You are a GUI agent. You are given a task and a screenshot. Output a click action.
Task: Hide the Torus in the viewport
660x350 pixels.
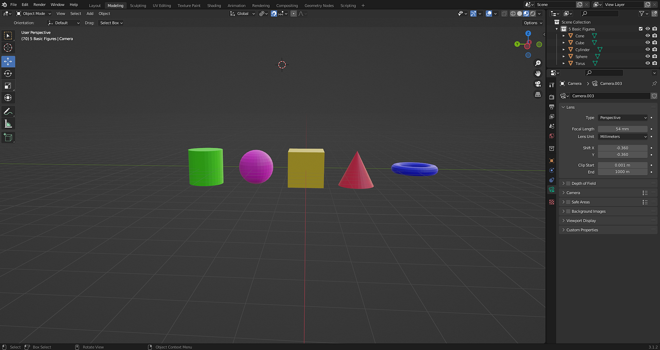coord(647,63)
